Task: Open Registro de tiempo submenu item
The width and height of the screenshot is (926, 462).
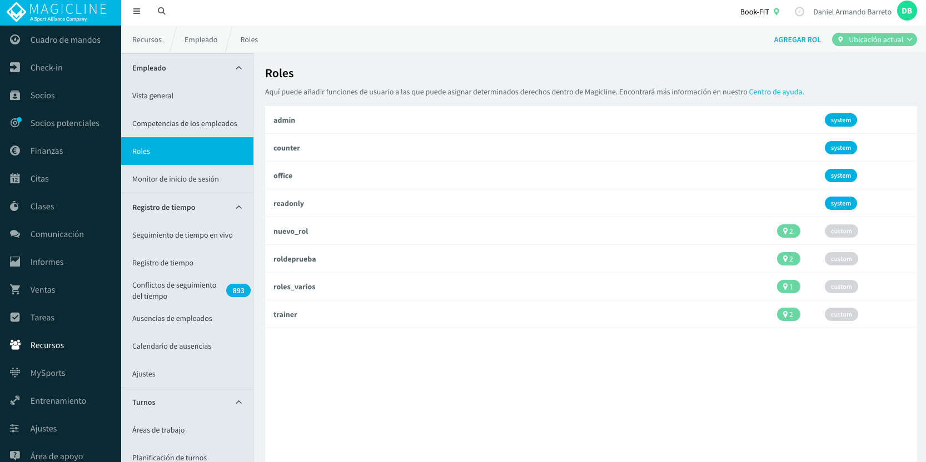Action: coord(187,263)
